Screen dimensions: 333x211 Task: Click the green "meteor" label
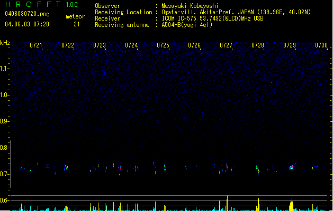point(75,16)
